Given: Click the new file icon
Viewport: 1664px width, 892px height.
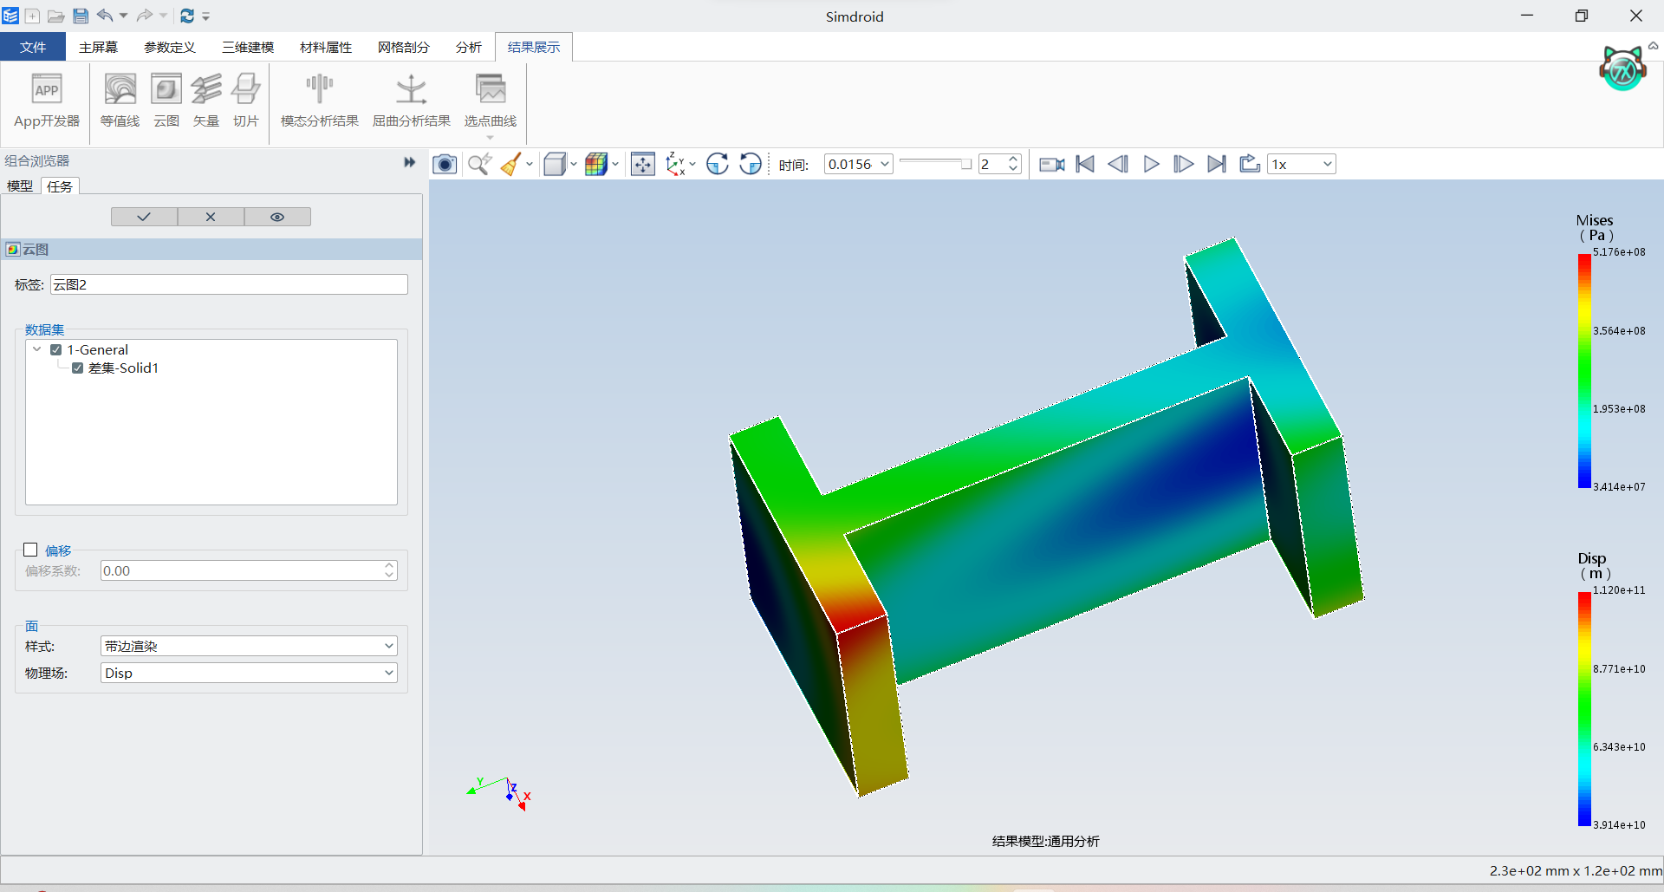Looking at the screenshot, I should point(32,16).
